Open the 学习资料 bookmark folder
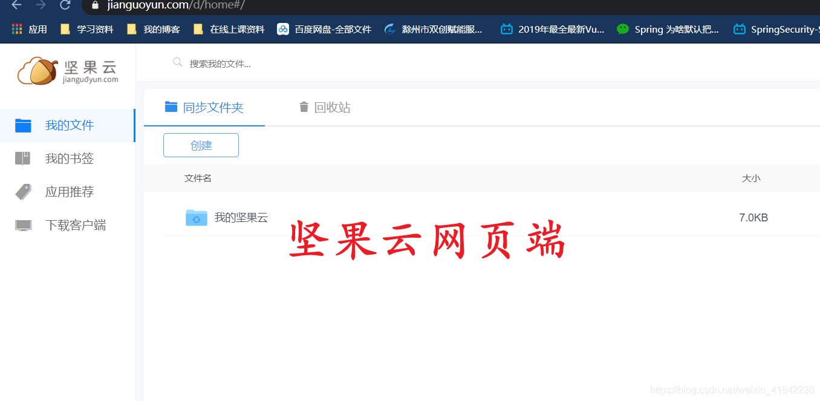The image size is (820, 401). [86, 29]
